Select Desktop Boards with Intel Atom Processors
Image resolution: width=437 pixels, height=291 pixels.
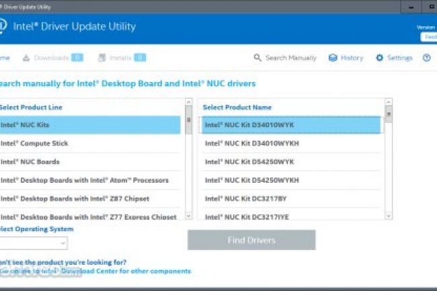pyautogui.click(x=90, y=180)
